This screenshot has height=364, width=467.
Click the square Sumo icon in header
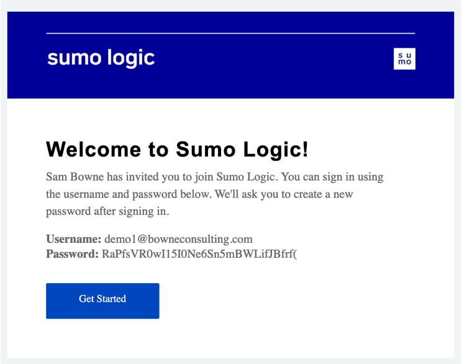(x=404, y=58)
